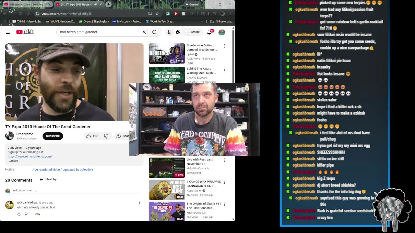Go to the browser home icon

coord(28,14)
